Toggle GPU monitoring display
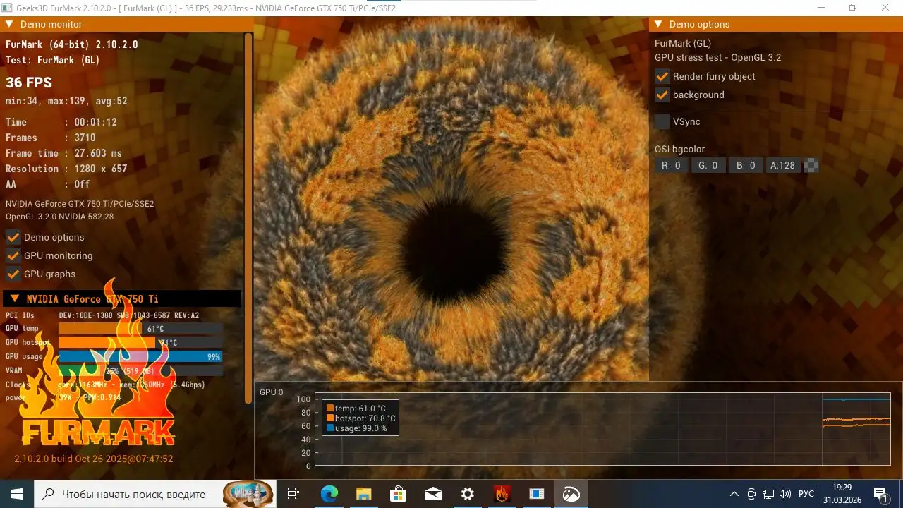This screenshot has width=903, height=508. pos(13,255)
